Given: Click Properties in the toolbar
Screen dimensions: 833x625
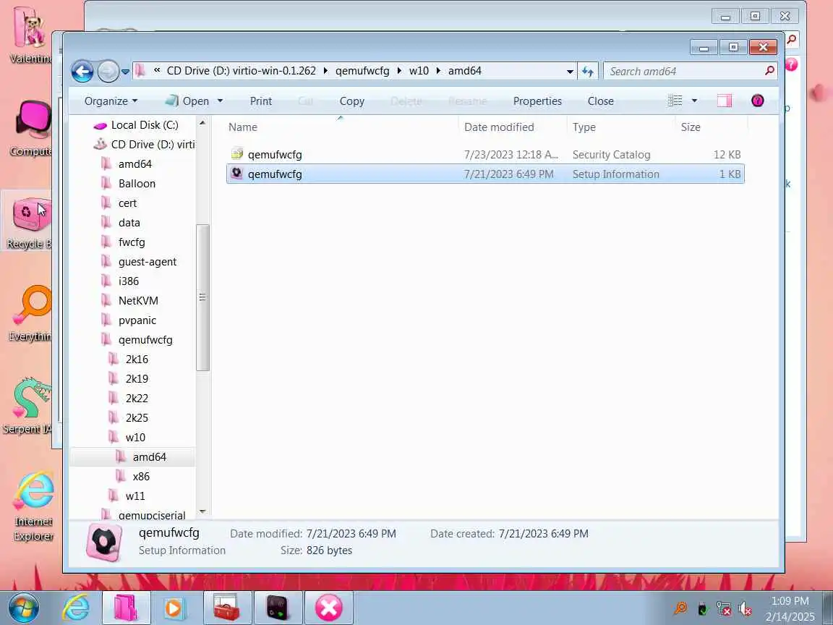Looking at the screenshot, I should 537,101.
